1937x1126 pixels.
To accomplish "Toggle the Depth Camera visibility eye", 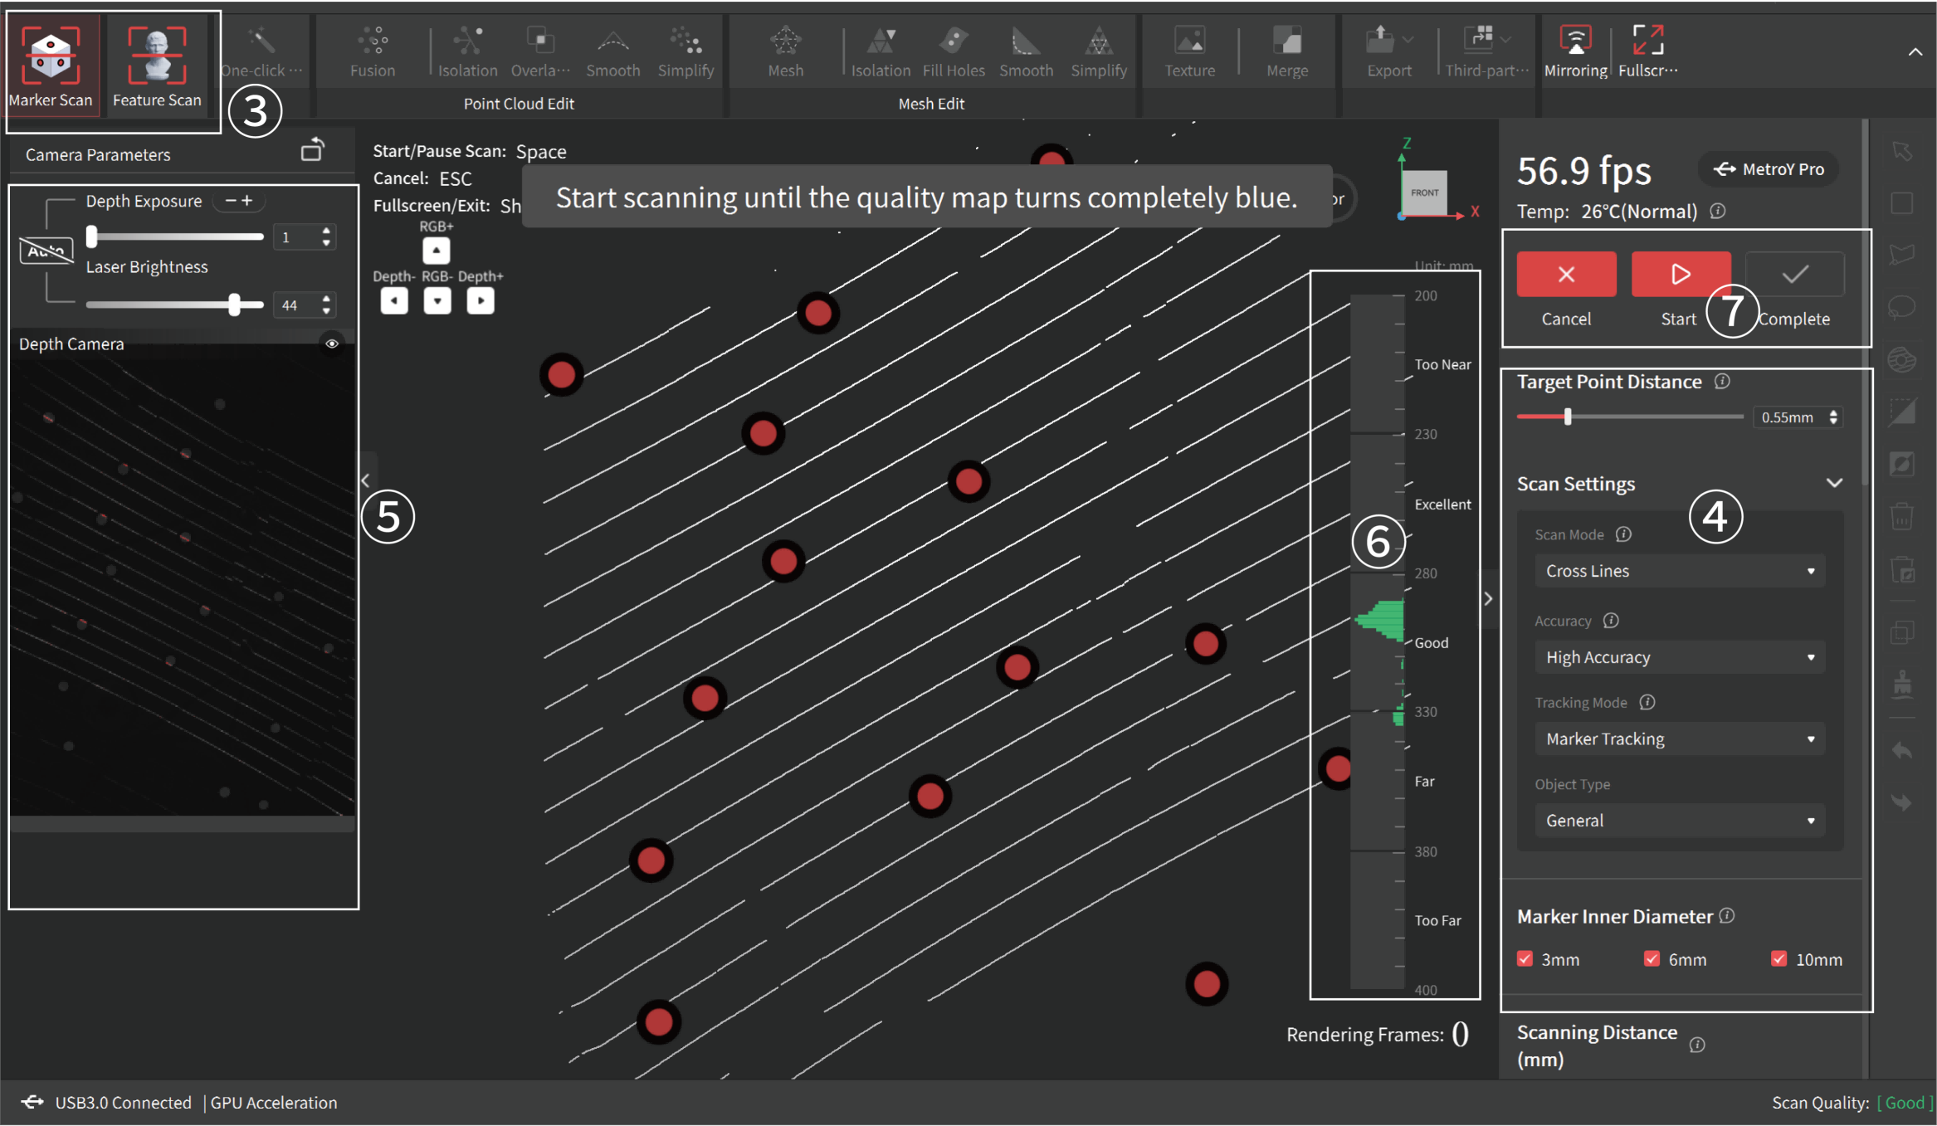I will coord(333,343).
